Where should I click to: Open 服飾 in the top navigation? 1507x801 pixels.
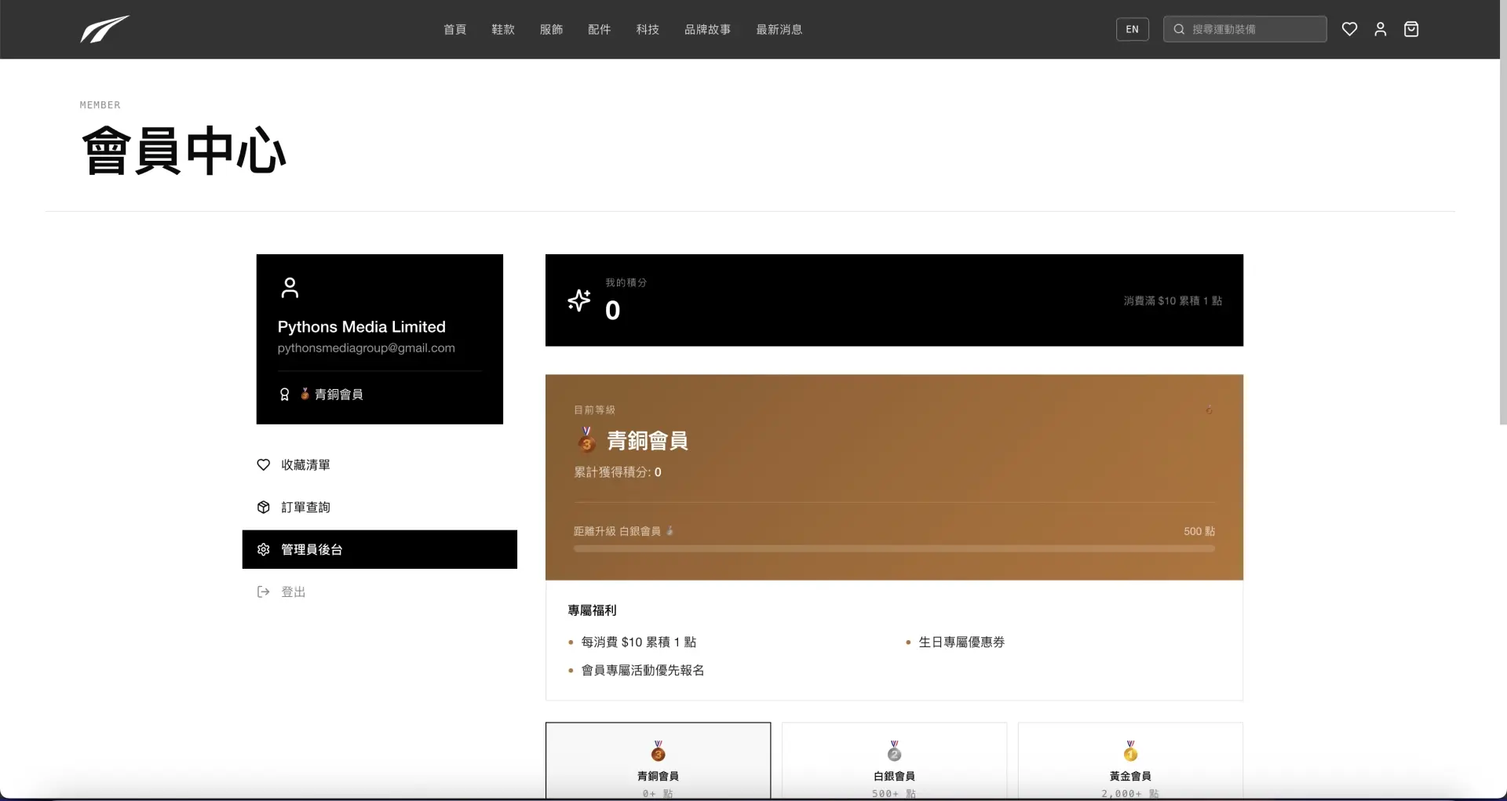point(551,29)
